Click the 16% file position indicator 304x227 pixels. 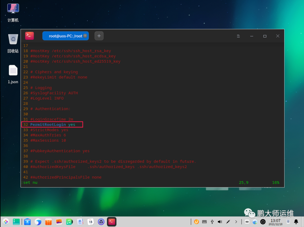276,183
